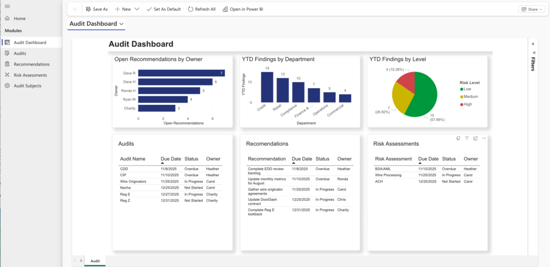The width and height of the screenshot is (550, 267).
Task: Open Home in the sidebar
Action: pos(19,18)
